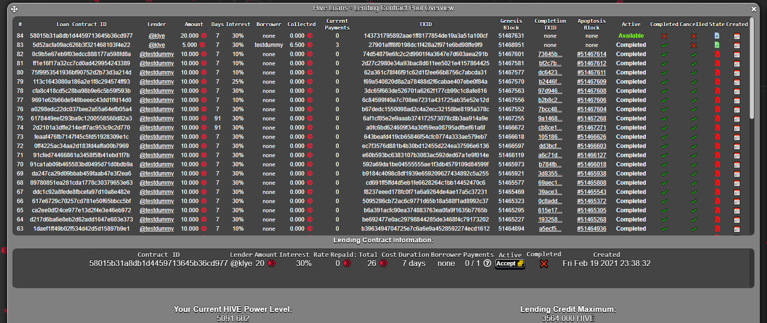The image size is (767, 323).
Task: Click the Lending Credit Maximum value 3564.000 HIVE
Action: pos(568,319)
